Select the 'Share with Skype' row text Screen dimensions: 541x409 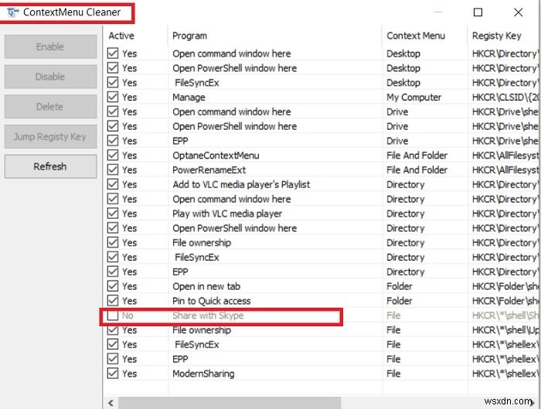pos(208,315)
